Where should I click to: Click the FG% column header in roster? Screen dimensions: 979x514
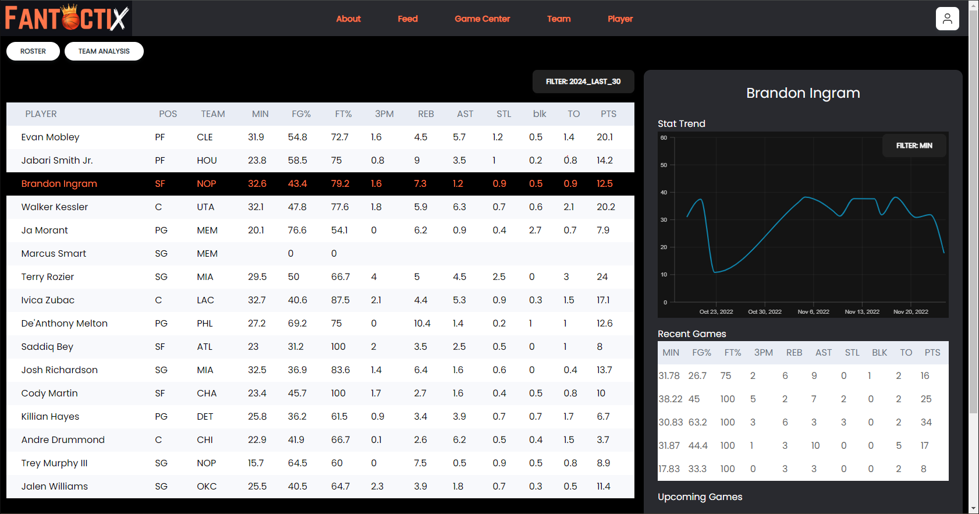(301, 114)
